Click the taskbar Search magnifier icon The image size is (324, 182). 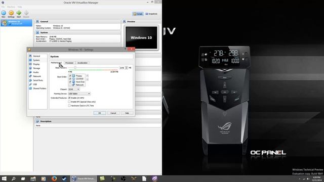pos(14,178)
